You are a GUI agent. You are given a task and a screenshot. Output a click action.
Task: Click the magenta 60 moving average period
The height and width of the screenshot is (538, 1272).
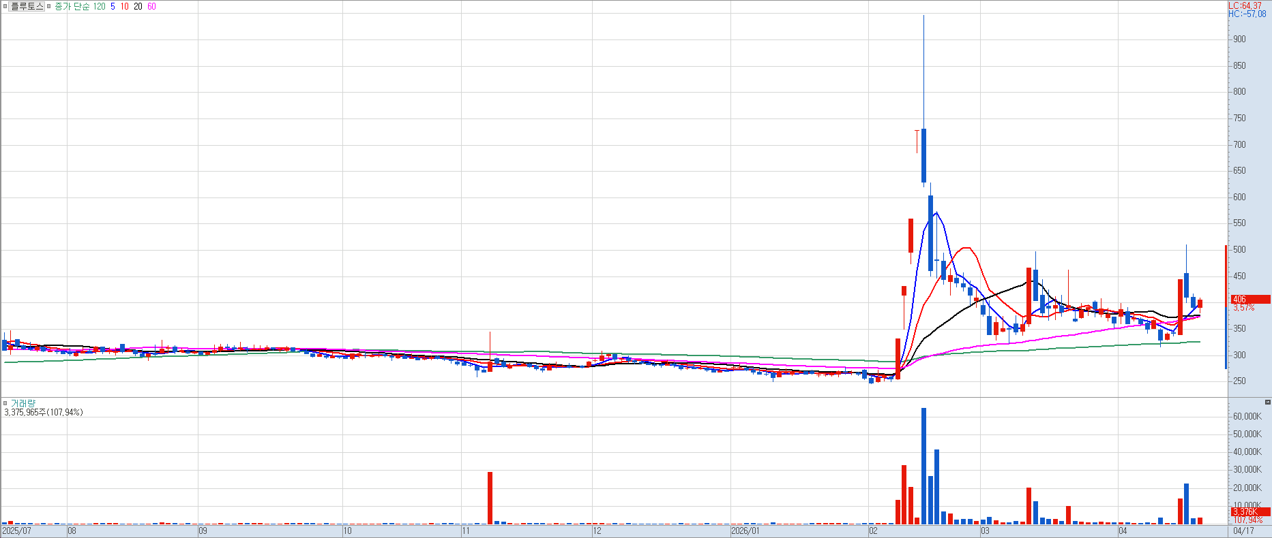[x=151, y=6]
